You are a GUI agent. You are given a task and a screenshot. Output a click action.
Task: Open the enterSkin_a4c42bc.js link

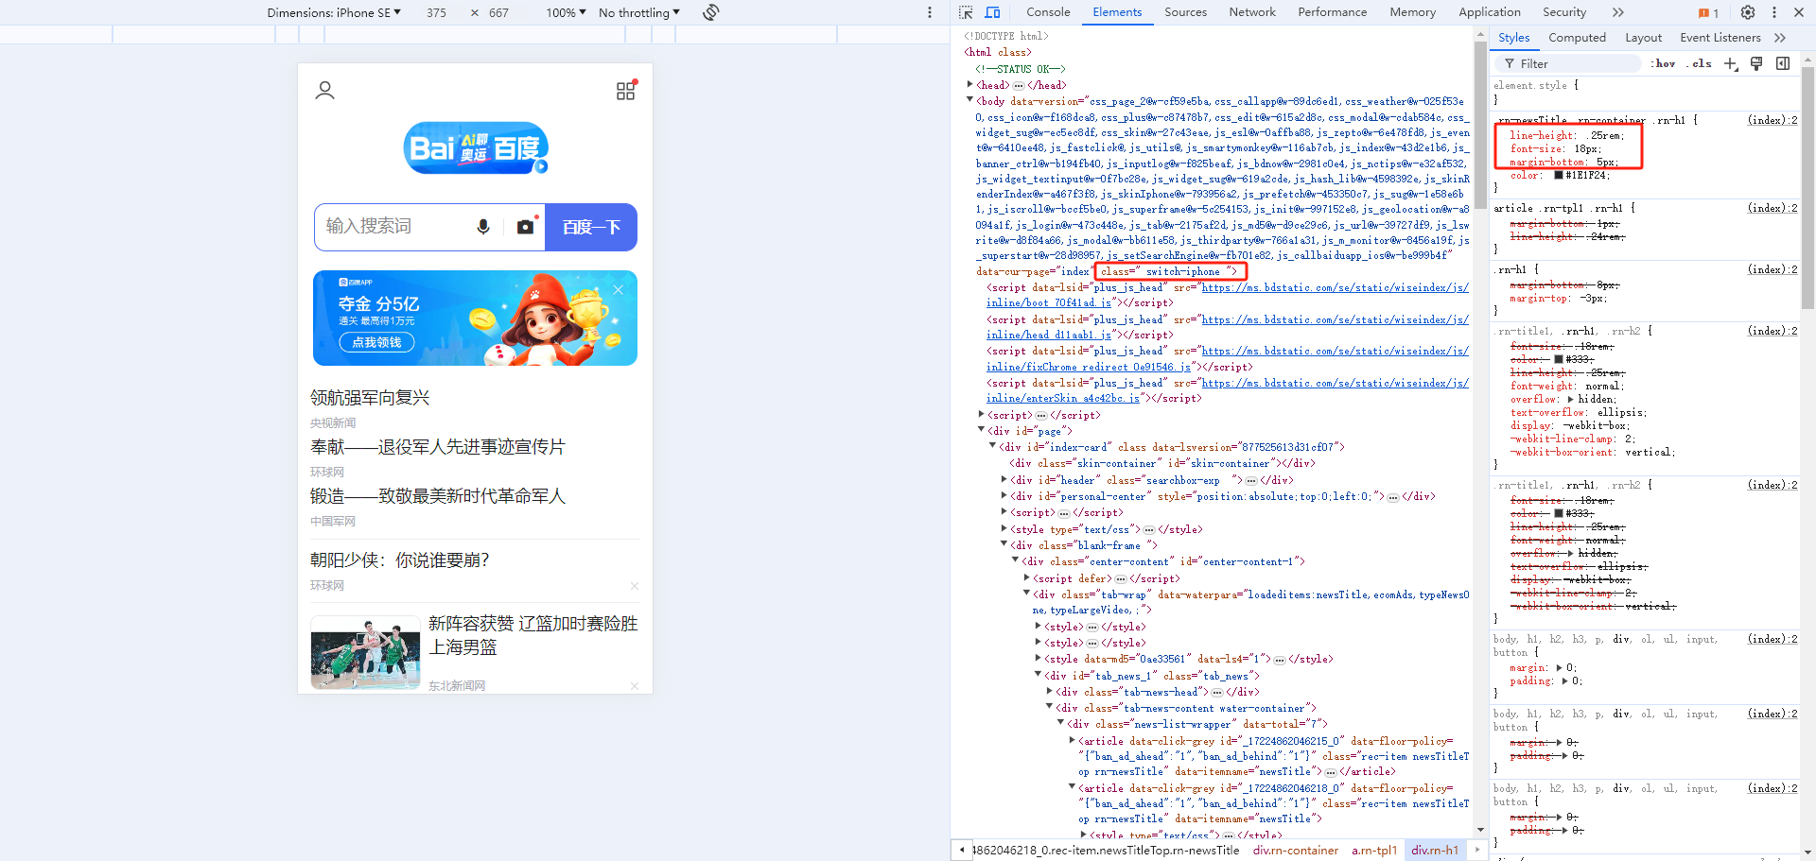point(1227,390)
